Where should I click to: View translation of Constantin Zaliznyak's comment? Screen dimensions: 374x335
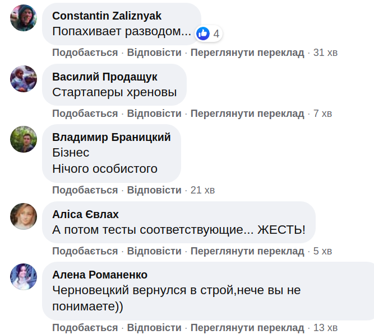click(x=247, y=53)
